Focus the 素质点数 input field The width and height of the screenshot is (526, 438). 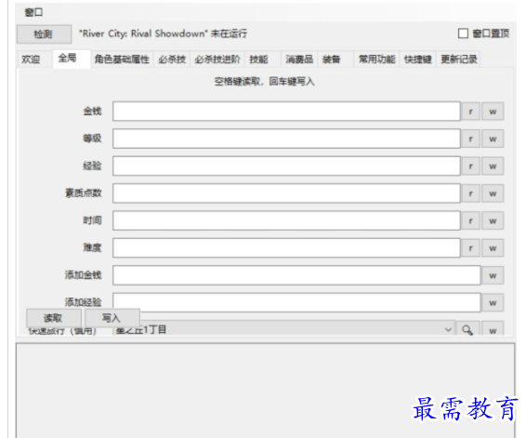[286, 193]
